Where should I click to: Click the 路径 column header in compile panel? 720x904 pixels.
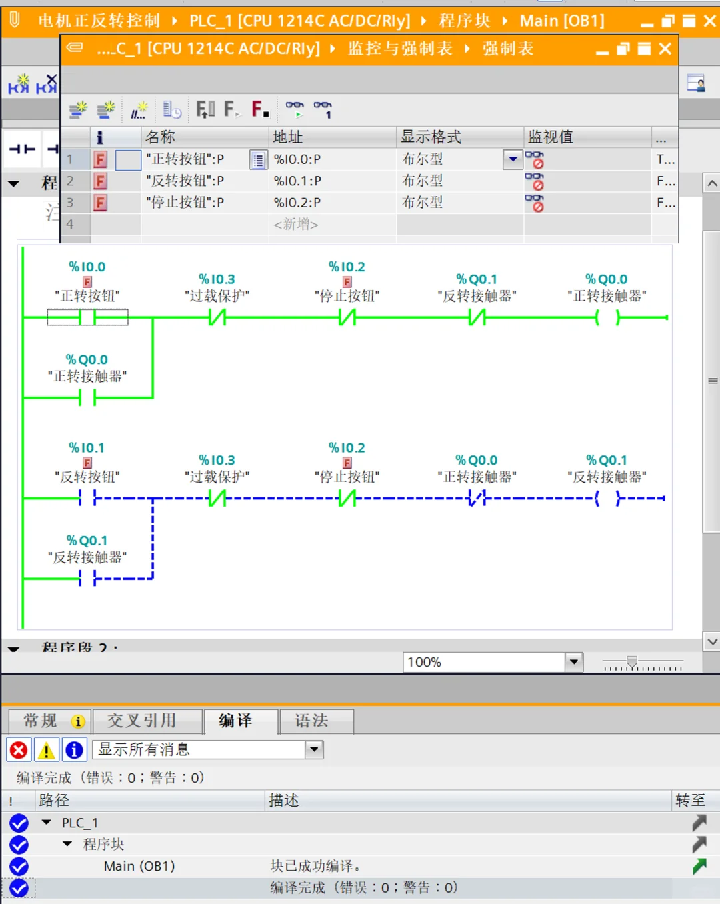[x=150, y=801]
